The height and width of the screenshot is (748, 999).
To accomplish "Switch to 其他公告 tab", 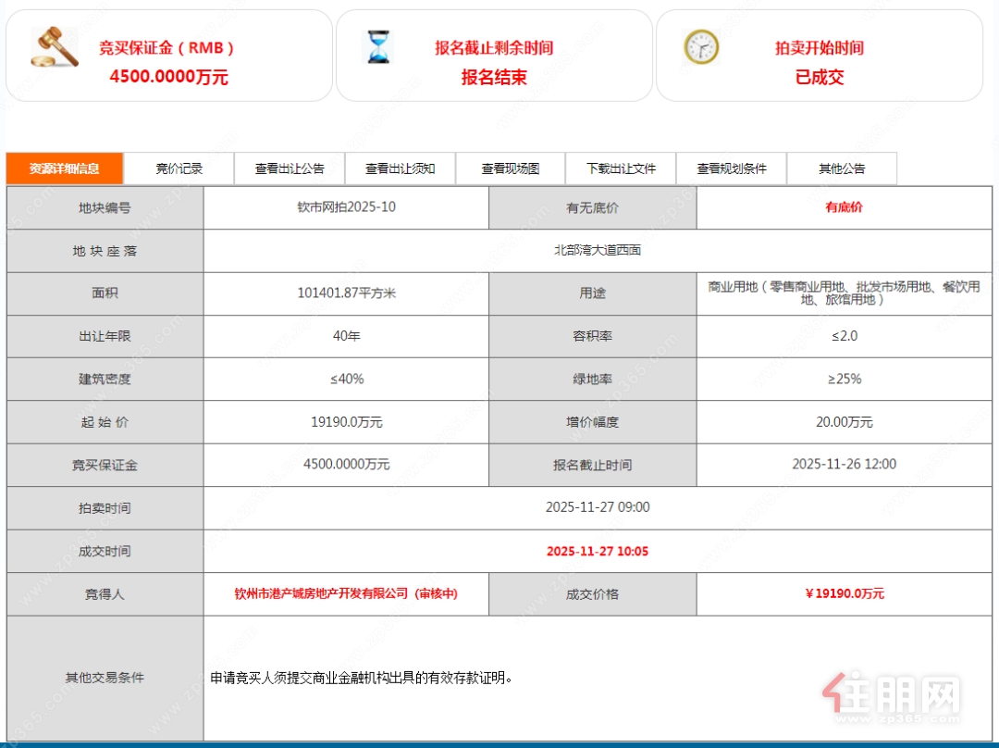I will point(842,168).
